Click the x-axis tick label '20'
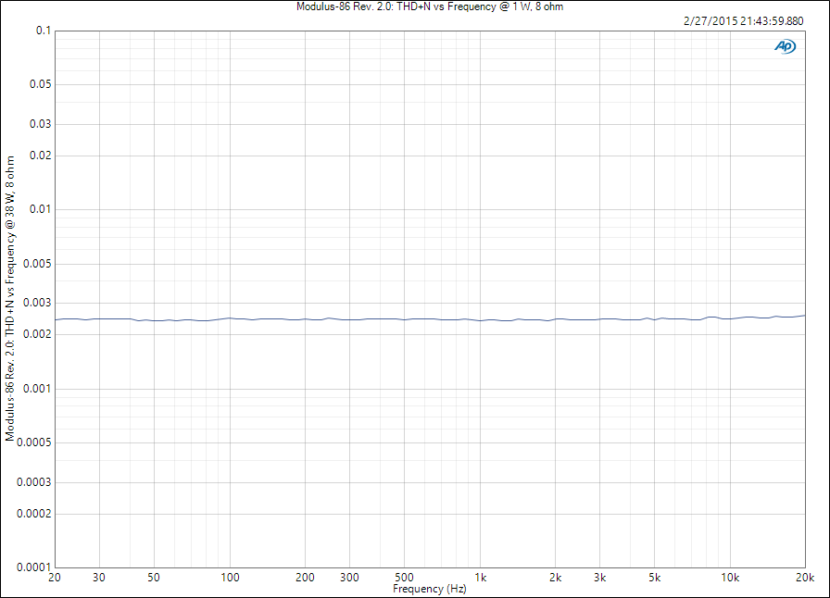This screenshot has height=598, width=830. pyautogui.click(x=55, y=578)
